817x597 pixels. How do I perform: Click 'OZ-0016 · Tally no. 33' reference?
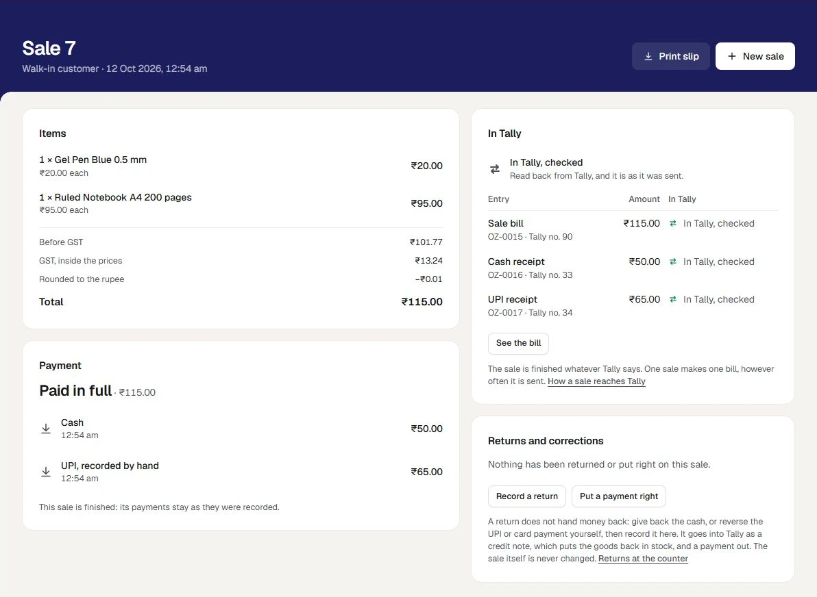pyautogui.click(x=530, y=275)
